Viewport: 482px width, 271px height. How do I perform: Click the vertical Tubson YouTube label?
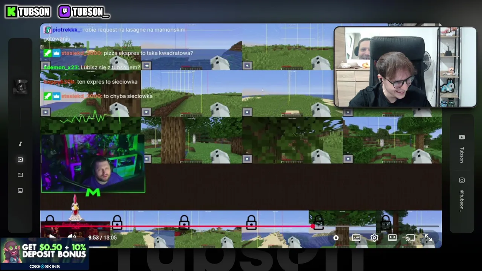point(462,155)
